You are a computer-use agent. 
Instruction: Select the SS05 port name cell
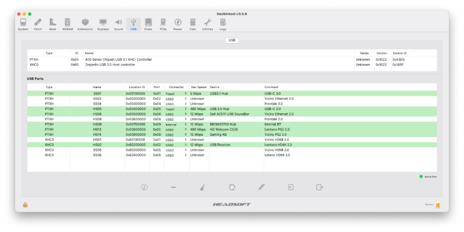pyautogui.click(x=97, y=150)
